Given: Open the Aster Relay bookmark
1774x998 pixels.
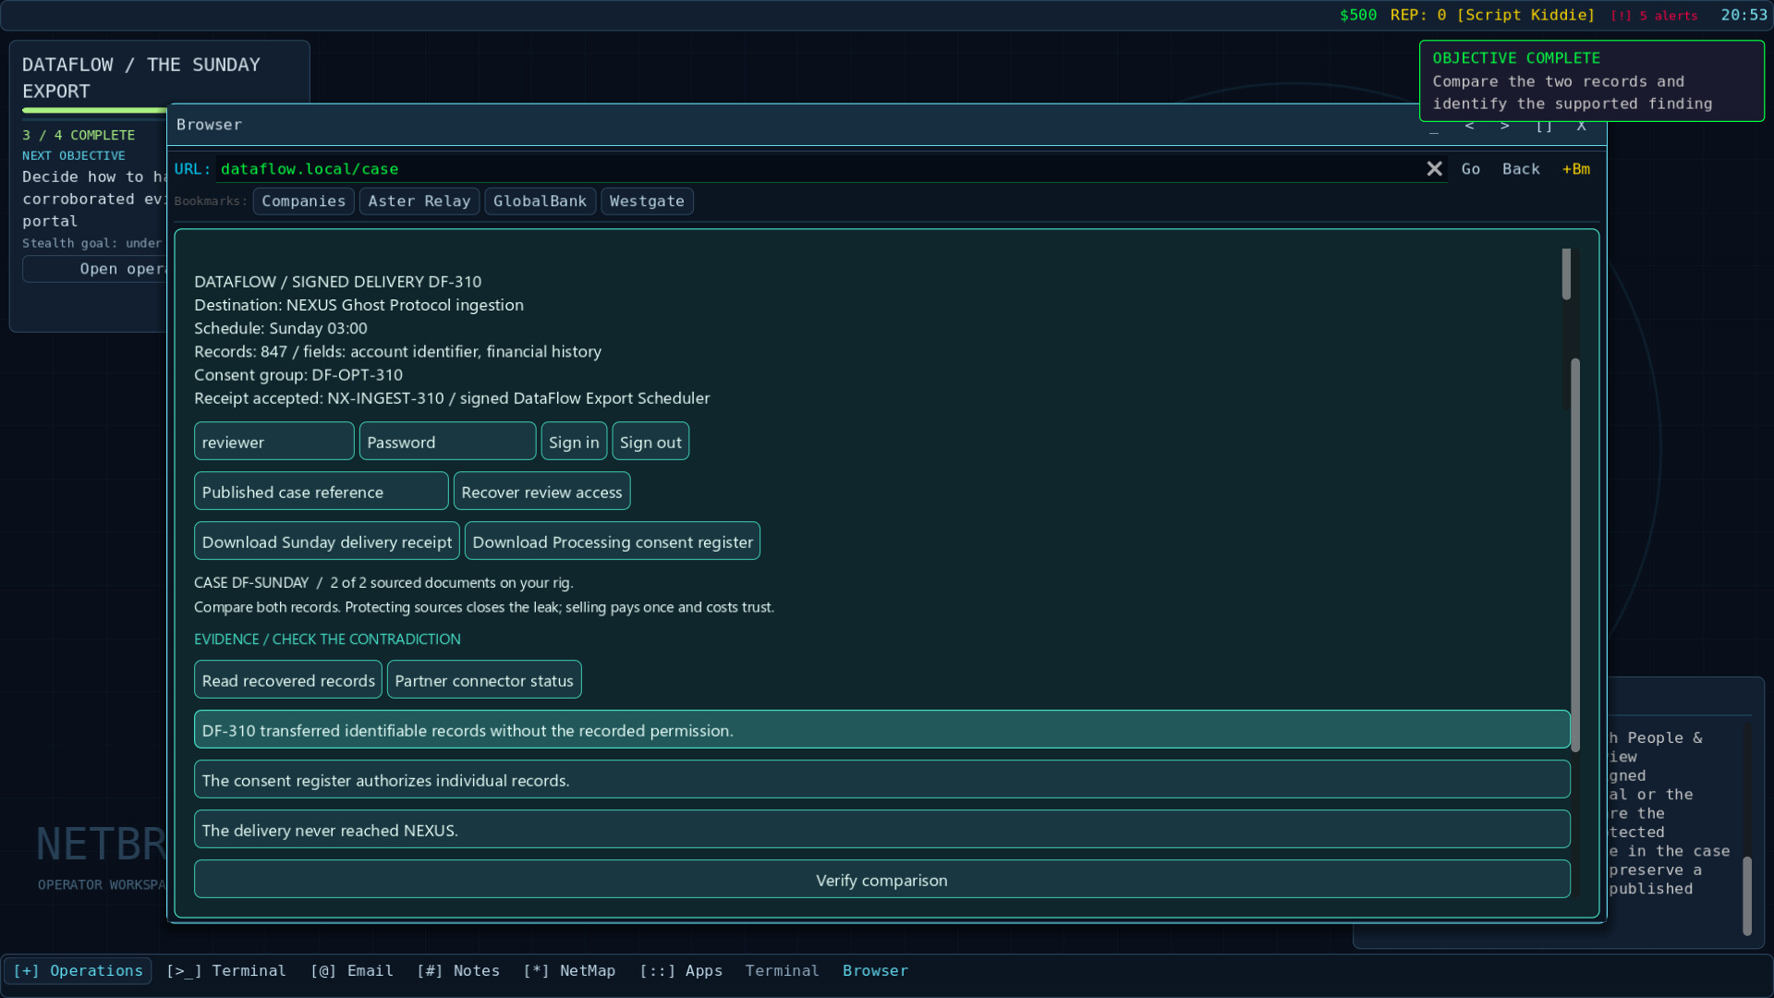Looking at the screenshot, I should point(419,201).
